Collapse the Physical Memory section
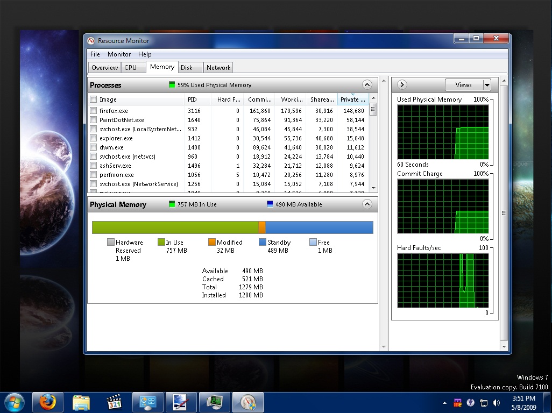This screenshot has height=413, width=552. click(367, 204)
